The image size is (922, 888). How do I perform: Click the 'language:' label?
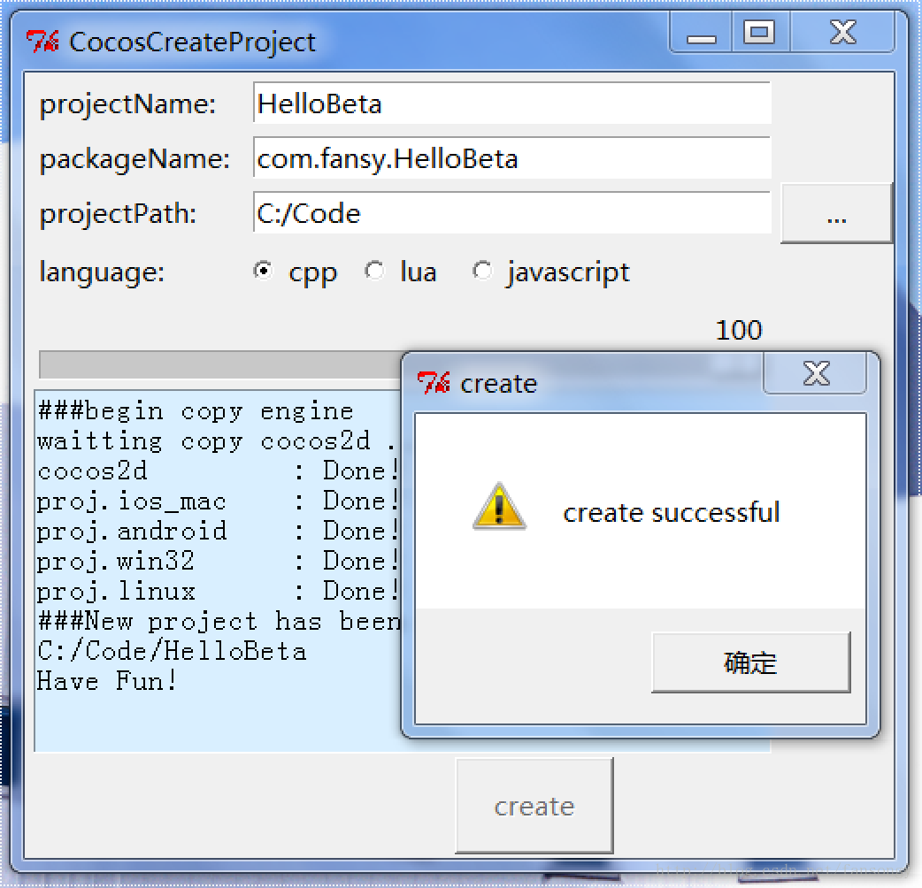pos(102,272)
